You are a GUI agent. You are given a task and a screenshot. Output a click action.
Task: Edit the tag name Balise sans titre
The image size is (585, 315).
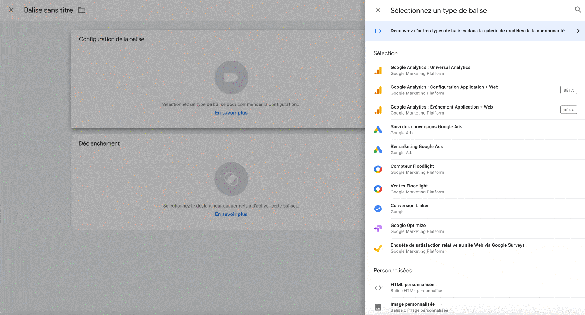pyautogui.click(x=49, y=10)
